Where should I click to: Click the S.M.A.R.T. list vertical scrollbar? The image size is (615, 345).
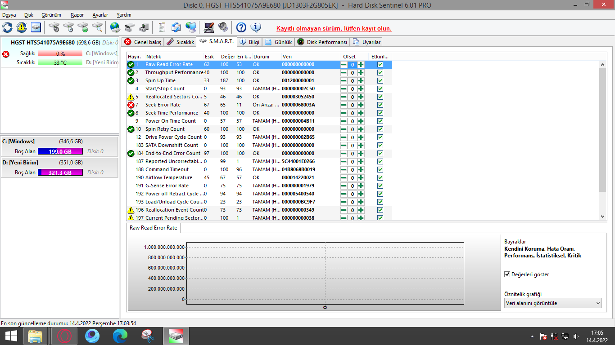(603, 141)
